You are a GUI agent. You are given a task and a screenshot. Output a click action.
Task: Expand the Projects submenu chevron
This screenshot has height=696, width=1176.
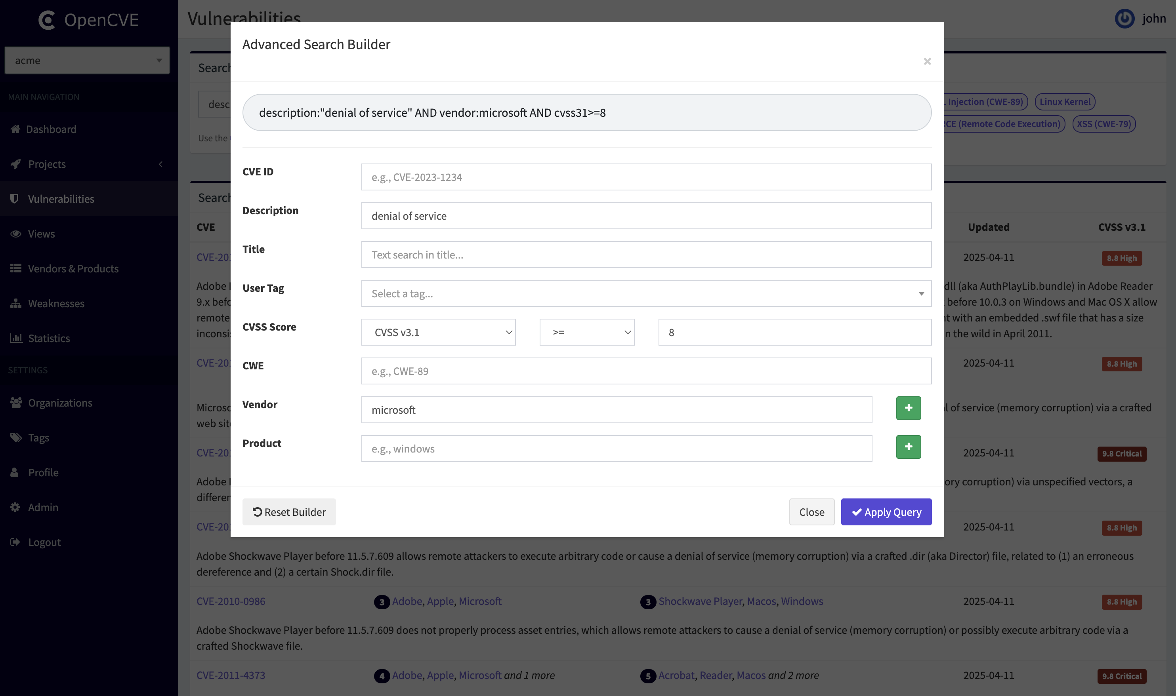coord(160,164)
